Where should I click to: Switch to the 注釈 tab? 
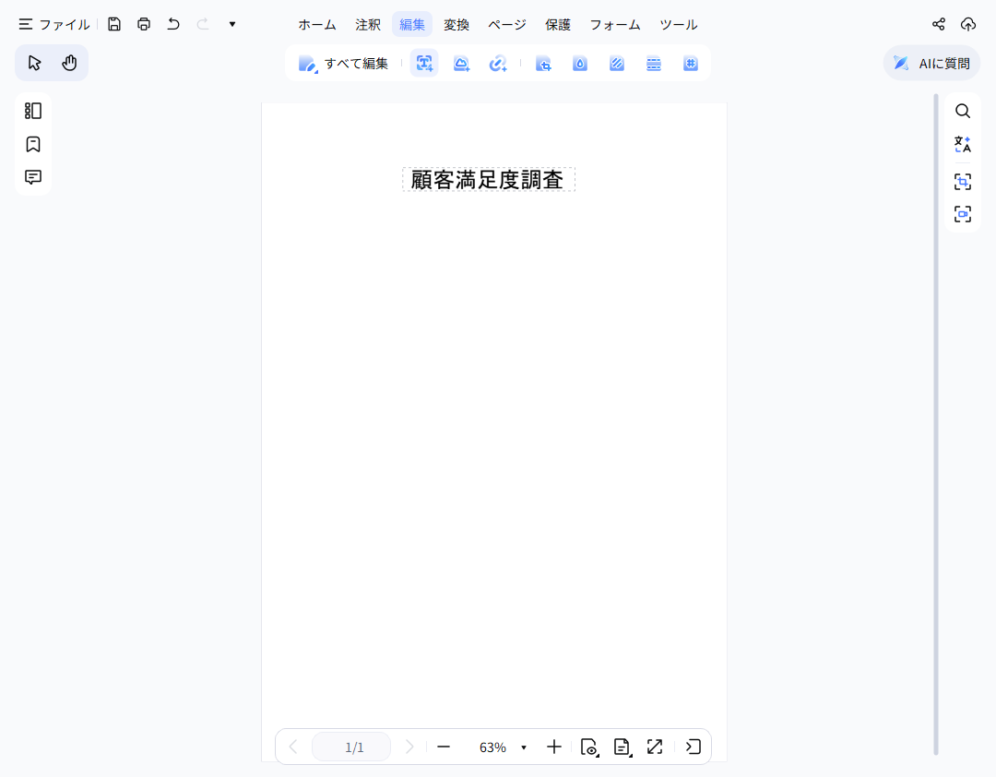click(367, 25)
